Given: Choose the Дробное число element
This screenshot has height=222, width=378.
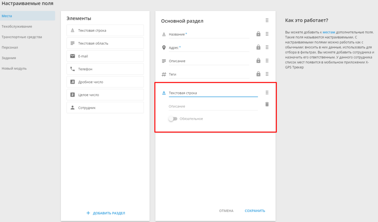Looking at the screenshot, I should click(105, 82).
